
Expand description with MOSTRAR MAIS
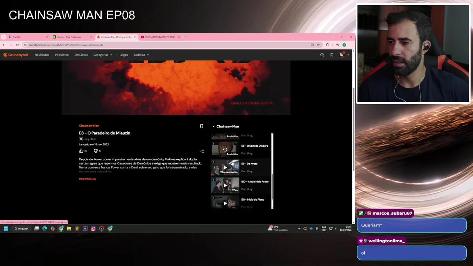[87, 179]
